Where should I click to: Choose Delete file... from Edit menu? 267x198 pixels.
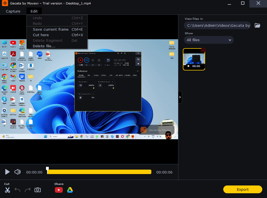[57, 46]
